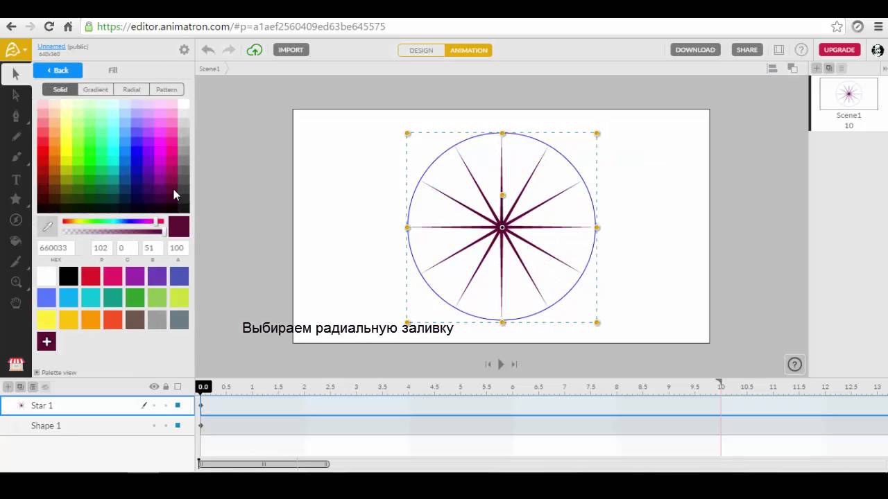Select the Brush tool
Screen dimensions: 888x499
click(x=16, y=157)
